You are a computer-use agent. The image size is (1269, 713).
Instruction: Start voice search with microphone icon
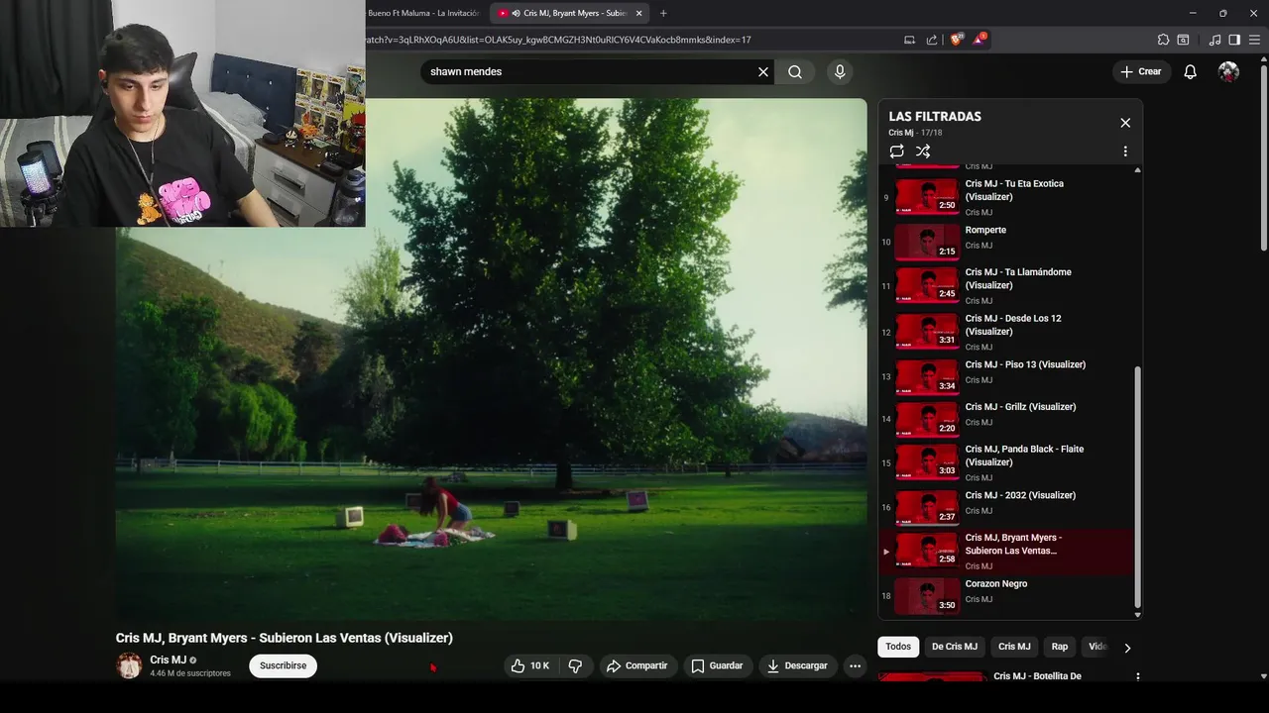(x=840, y=71)
